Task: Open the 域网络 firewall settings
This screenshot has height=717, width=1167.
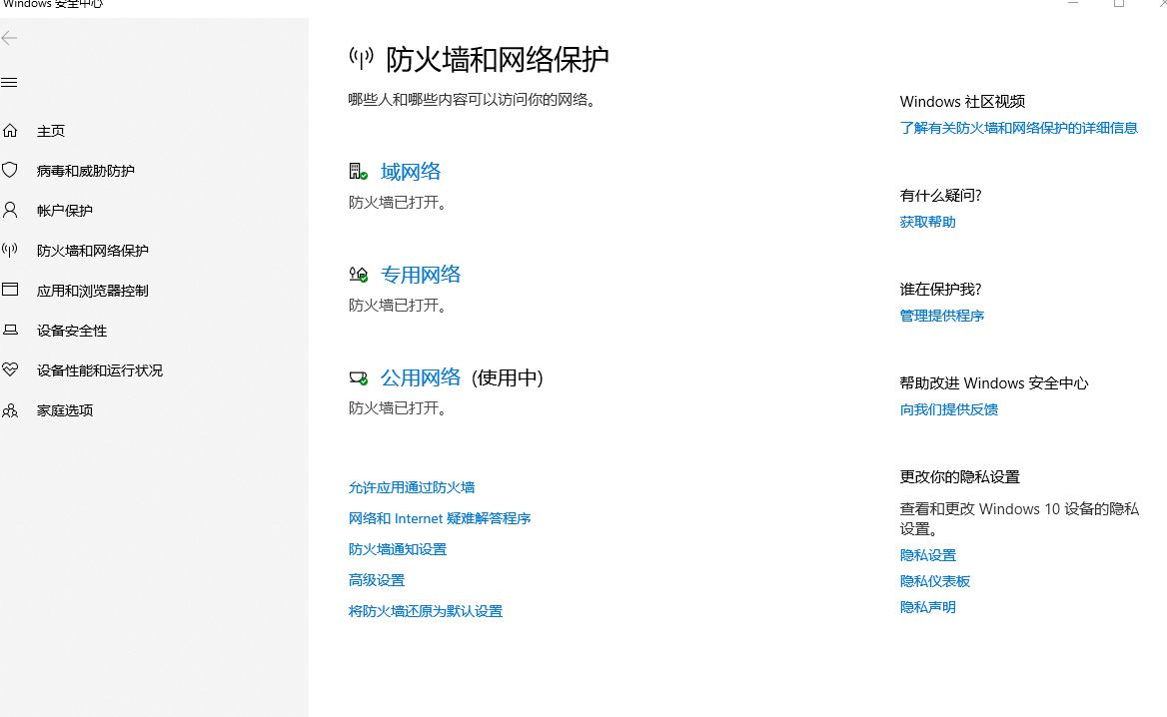Action: [411, 172]
